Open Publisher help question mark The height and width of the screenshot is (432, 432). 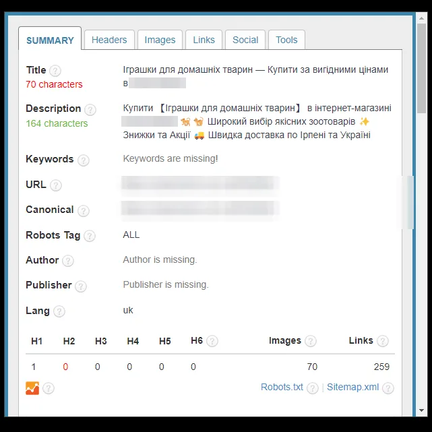pyautogui.click(x=81, y=286)
